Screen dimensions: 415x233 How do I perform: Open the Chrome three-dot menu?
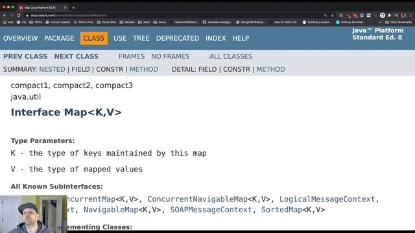point(410,16)
